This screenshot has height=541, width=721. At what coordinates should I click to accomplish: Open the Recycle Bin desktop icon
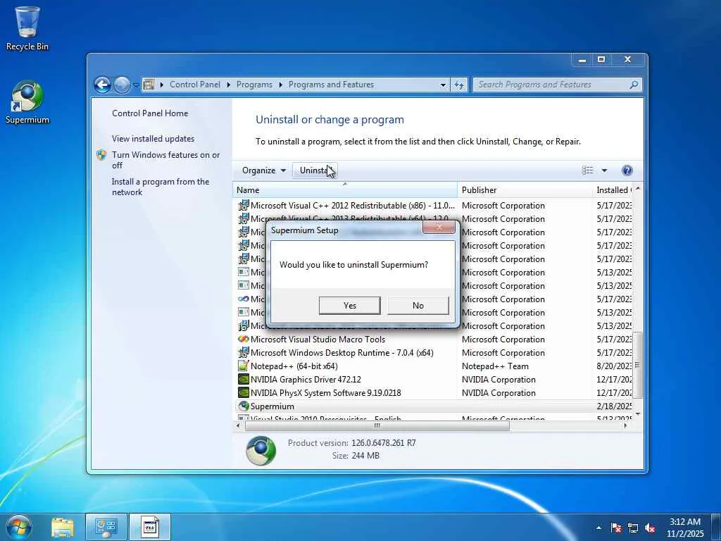(27, 28)
